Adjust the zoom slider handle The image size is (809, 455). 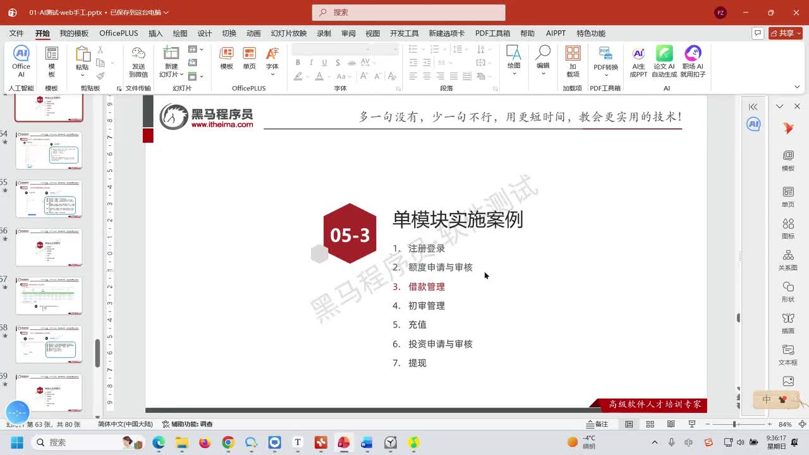pos(734,424)
